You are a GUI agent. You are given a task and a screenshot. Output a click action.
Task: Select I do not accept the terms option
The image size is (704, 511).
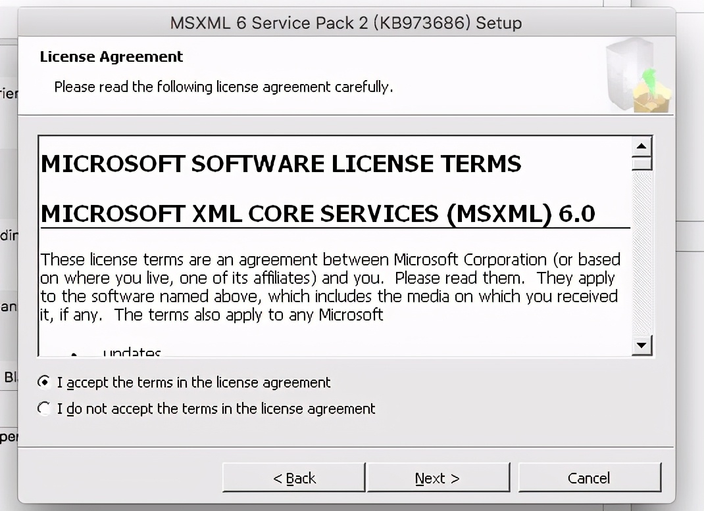coord(45,409)
